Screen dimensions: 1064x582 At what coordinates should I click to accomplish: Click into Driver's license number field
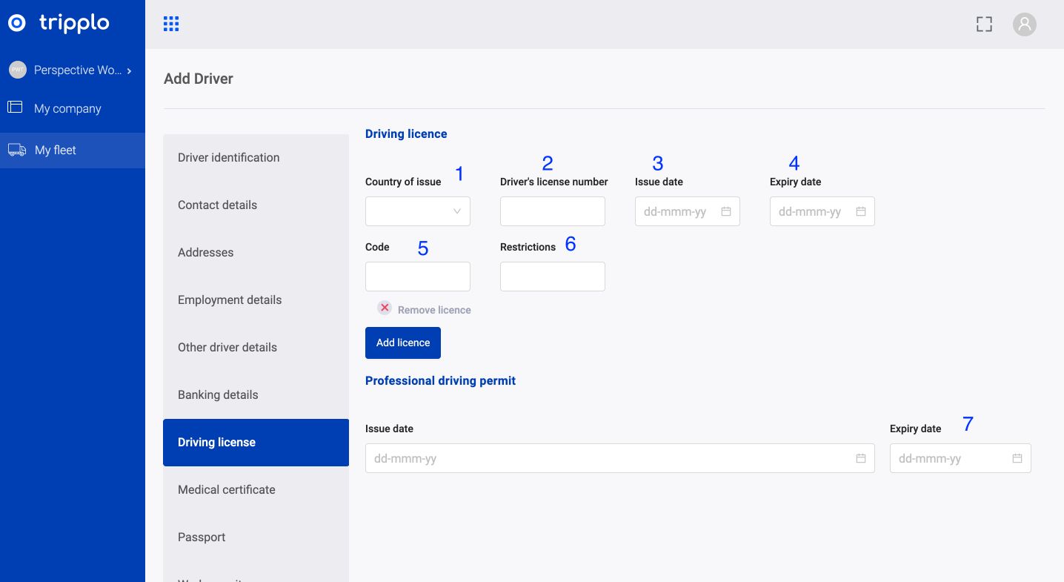(x=553, y=211)
